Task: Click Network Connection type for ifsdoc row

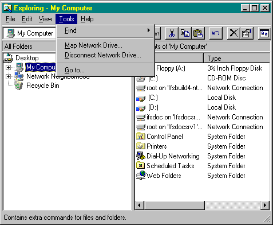Action: pos(235,117)
